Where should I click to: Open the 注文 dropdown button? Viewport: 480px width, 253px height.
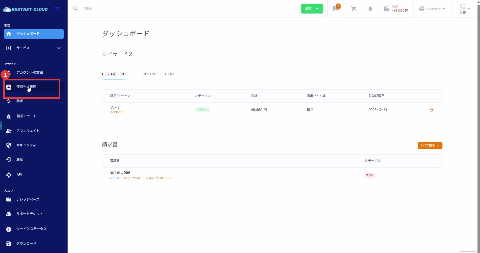pos(312,9)
